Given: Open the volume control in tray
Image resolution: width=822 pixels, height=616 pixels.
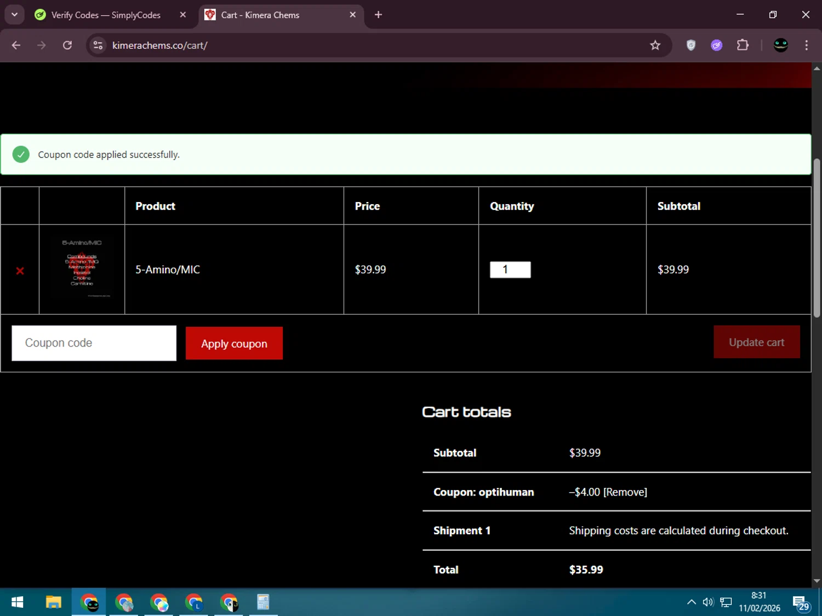Looking at the screenshot, I should (x=708, y=603).
